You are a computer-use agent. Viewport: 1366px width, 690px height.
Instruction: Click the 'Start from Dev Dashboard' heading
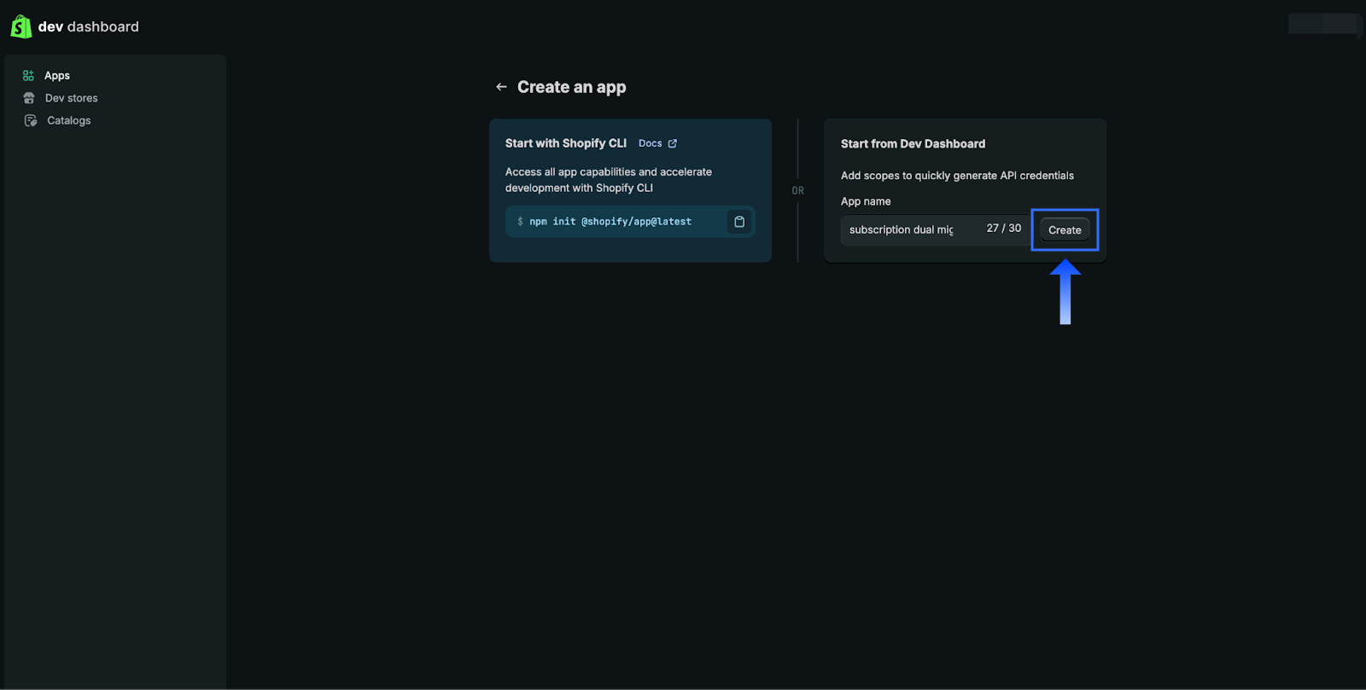pos(913,144)
